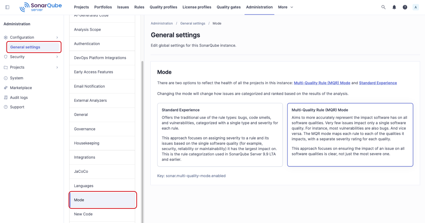
Task: Open the search magnifier icon
Action: [383, 7]
